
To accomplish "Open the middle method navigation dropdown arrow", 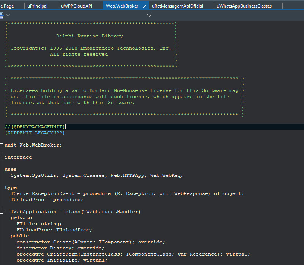I will pyautogui.click(x=149, y=16).
